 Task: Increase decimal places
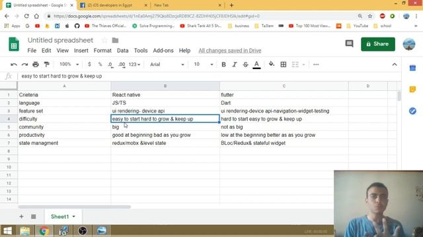tap(122, 65)
